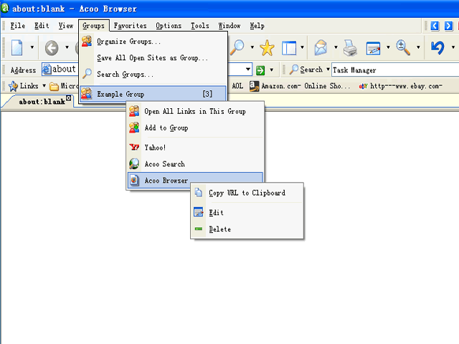Click the eBay bookmark icon
Image resolution: width=459 pixels, height=344 pixels.
pos(364,86)
